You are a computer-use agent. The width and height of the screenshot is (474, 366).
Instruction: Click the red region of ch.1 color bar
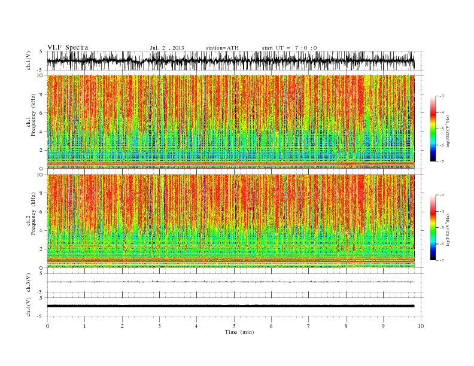pyautogui.click(x=433, y=114)
